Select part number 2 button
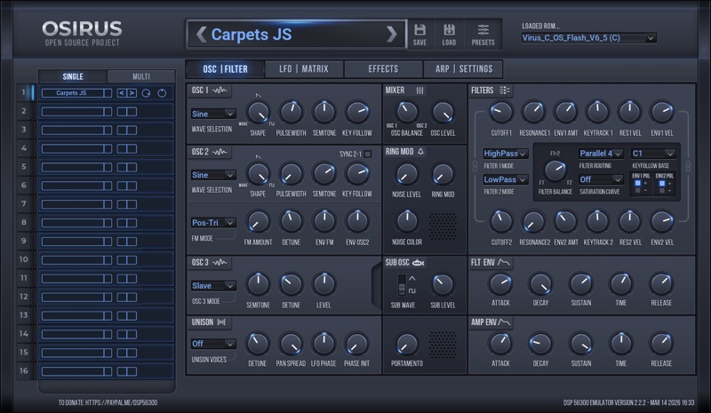 (24, 112)
